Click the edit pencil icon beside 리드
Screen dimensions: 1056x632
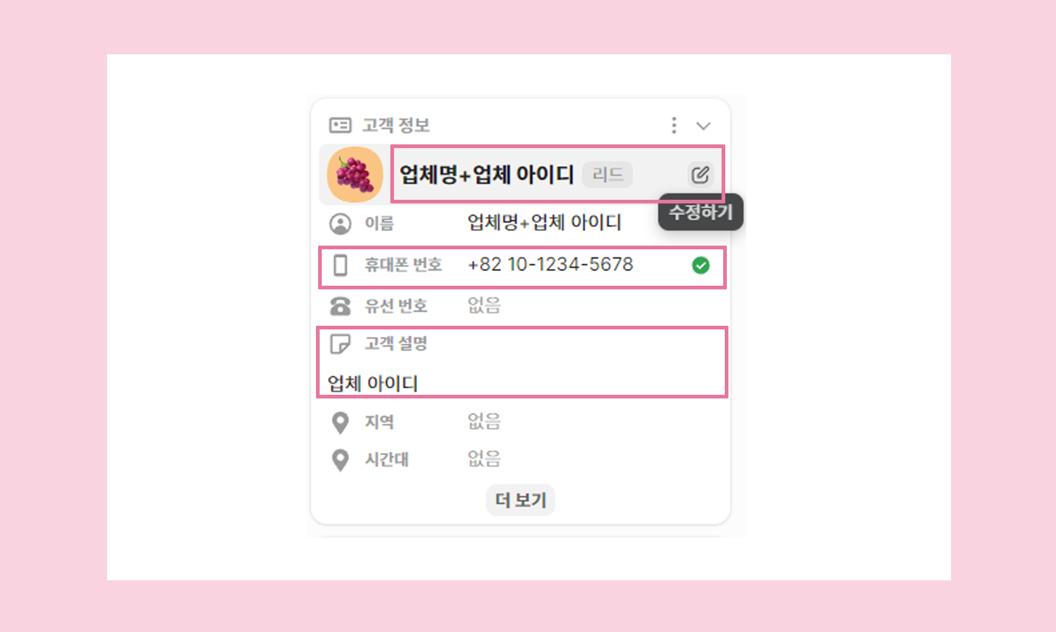tap(700, 174)
